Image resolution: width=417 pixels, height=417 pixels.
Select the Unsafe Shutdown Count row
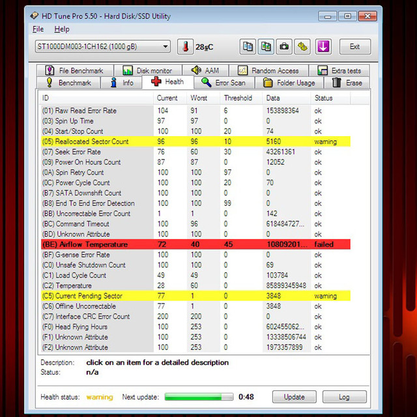point(195,265)
